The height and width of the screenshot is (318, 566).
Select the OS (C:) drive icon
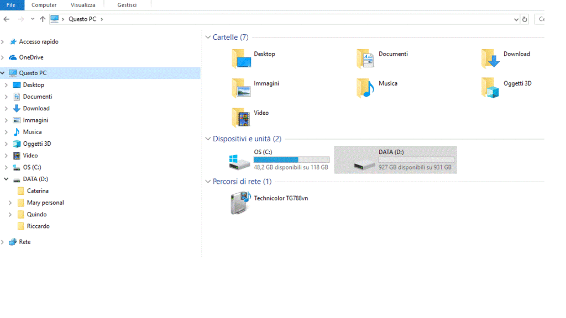(x=239, y=162)
